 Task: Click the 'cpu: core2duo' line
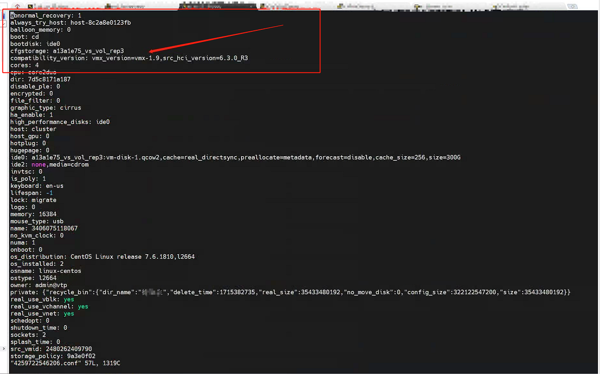tap(33, 72)
